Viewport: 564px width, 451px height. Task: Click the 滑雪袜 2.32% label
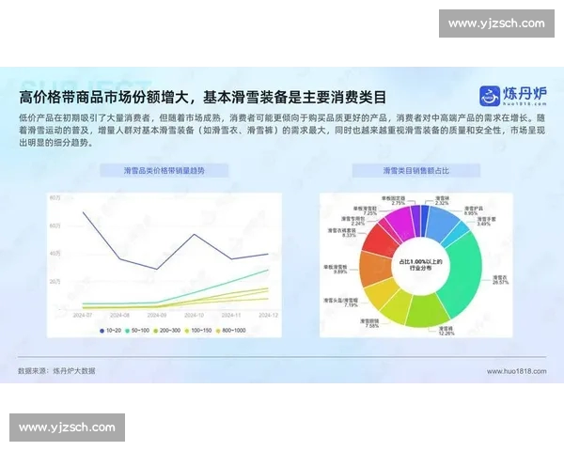(x=442, y=200)
